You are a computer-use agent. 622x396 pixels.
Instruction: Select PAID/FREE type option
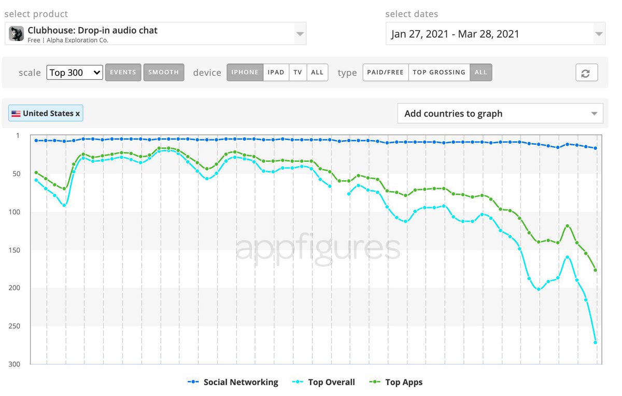point(386,73)
